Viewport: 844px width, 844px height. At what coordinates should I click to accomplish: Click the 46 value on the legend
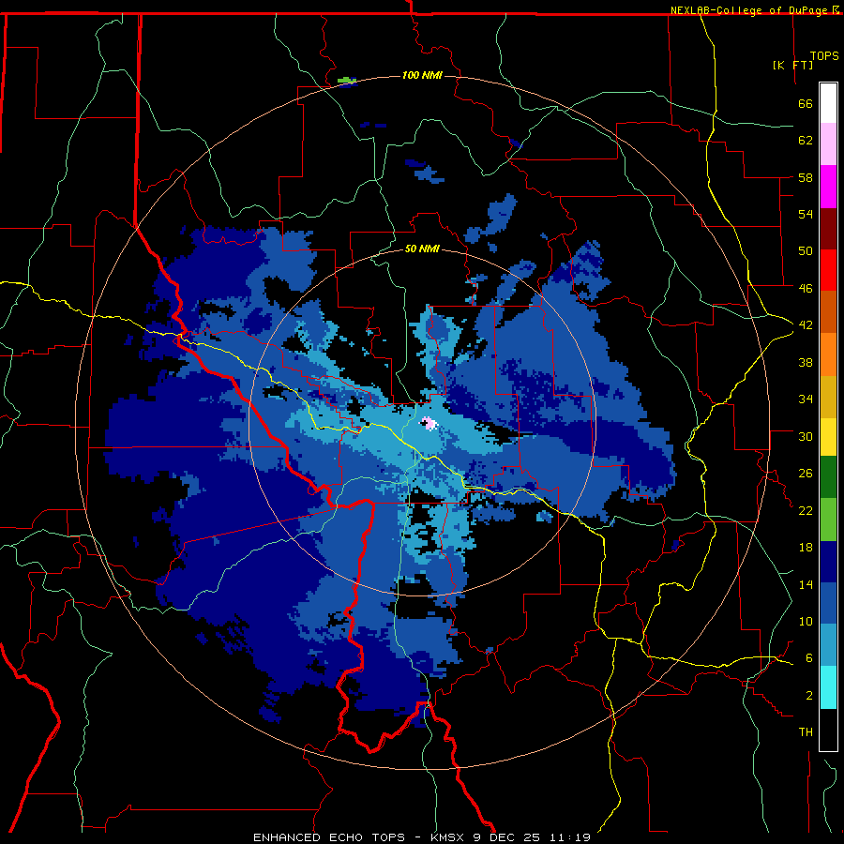(x=806, y=289)
